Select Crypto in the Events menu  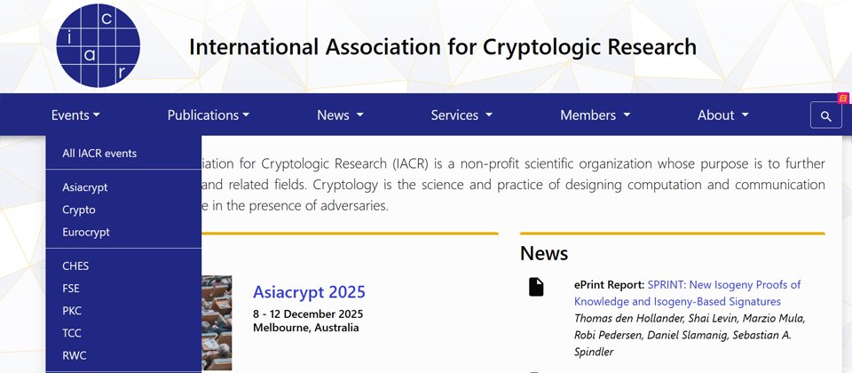coord(79,210)
